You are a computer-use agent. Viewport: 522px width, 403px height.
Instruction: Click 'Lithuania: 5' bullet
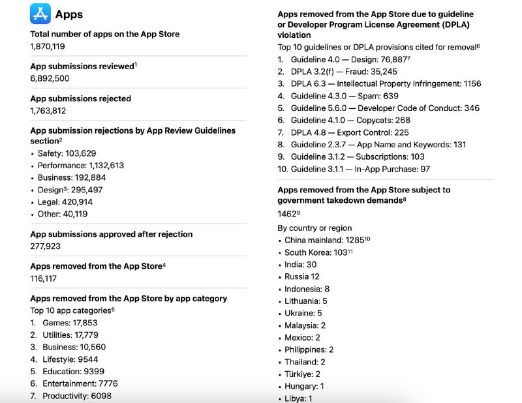tap(303, 301)
